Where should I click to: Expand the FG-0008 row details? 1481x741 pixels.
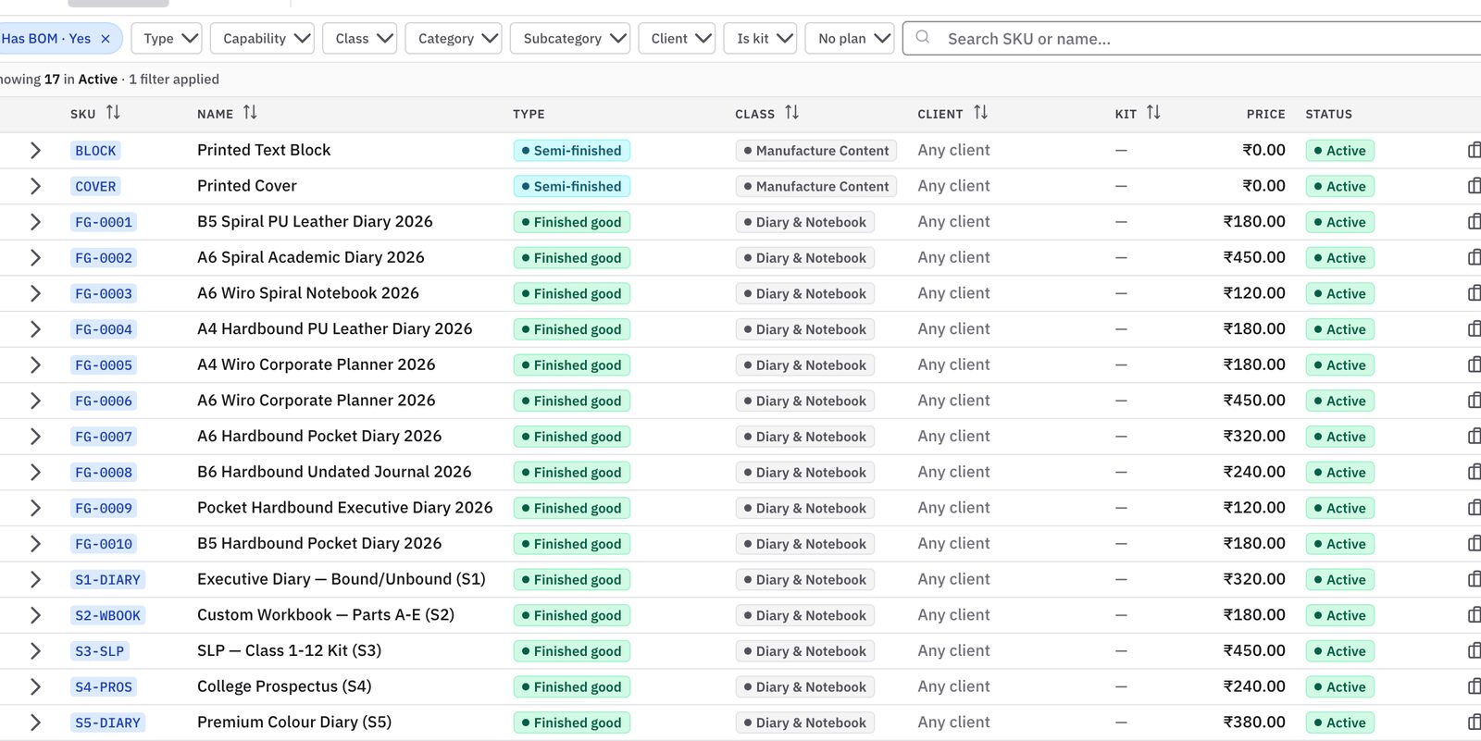[x=35, y=472]
